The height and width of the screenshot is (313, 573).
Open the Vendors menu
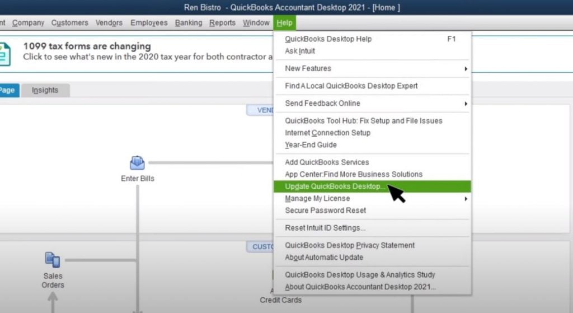point(109,22)
